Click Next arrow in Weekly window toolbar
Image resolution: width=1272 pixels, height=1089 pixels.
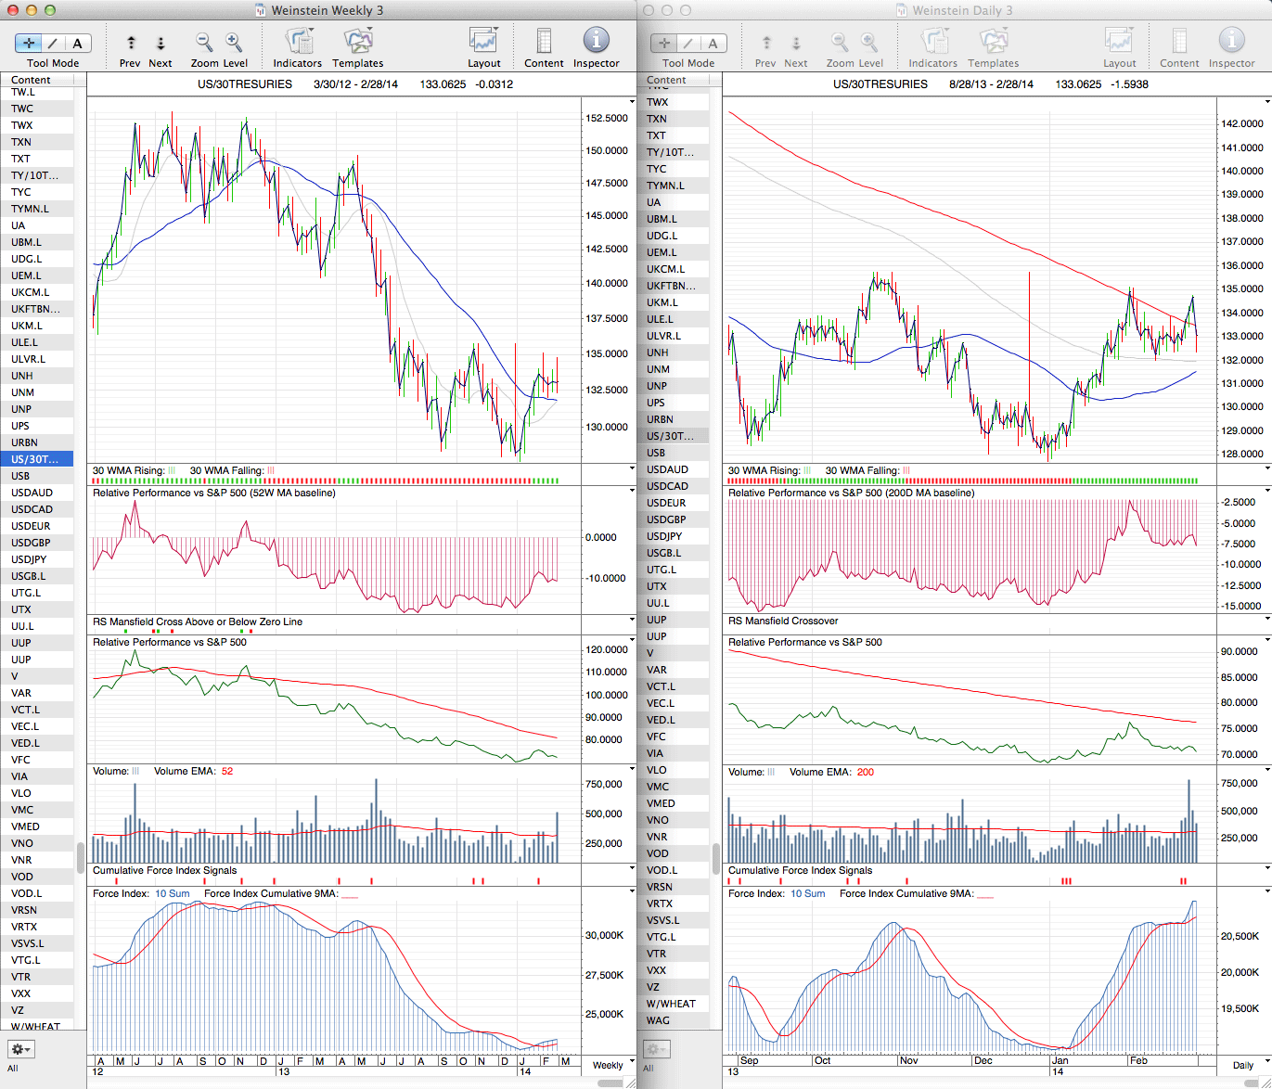161,43
